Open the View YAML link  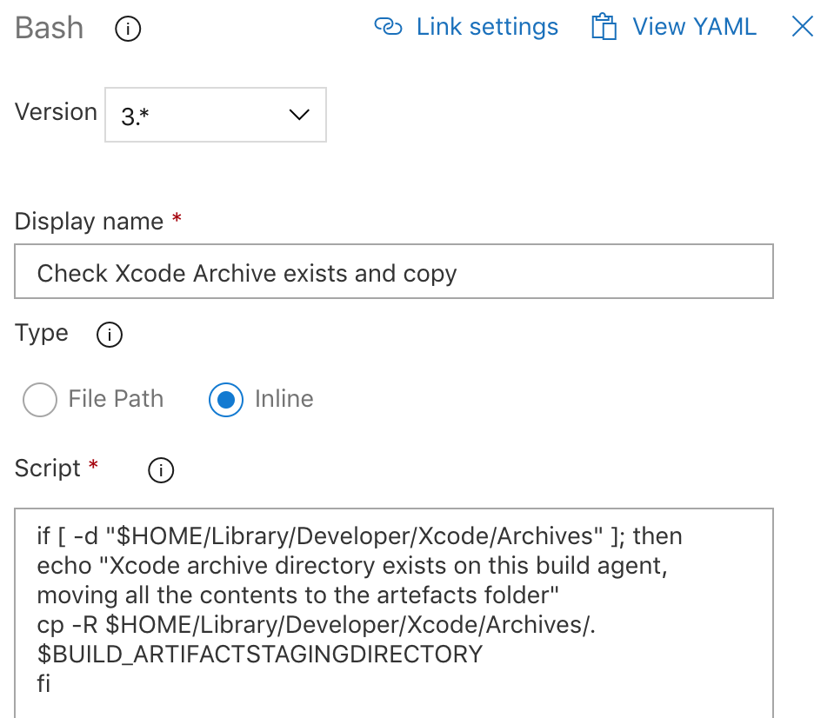pos(694,27)
